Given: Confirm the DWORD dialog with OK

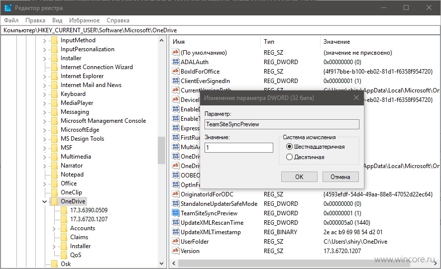Looking at the screenshot, I should coord(299,177).
